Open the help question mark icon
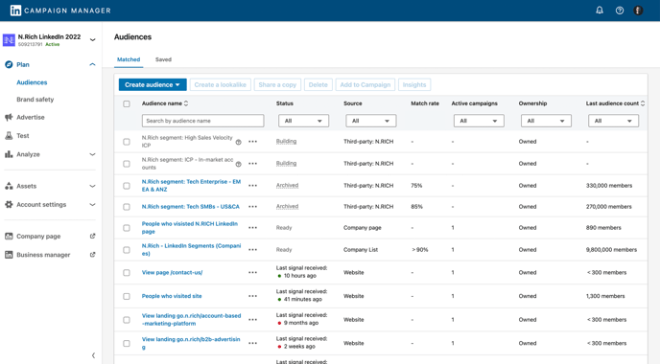The height and width of the screenshot is (364, 660). [x=620, y=11]
